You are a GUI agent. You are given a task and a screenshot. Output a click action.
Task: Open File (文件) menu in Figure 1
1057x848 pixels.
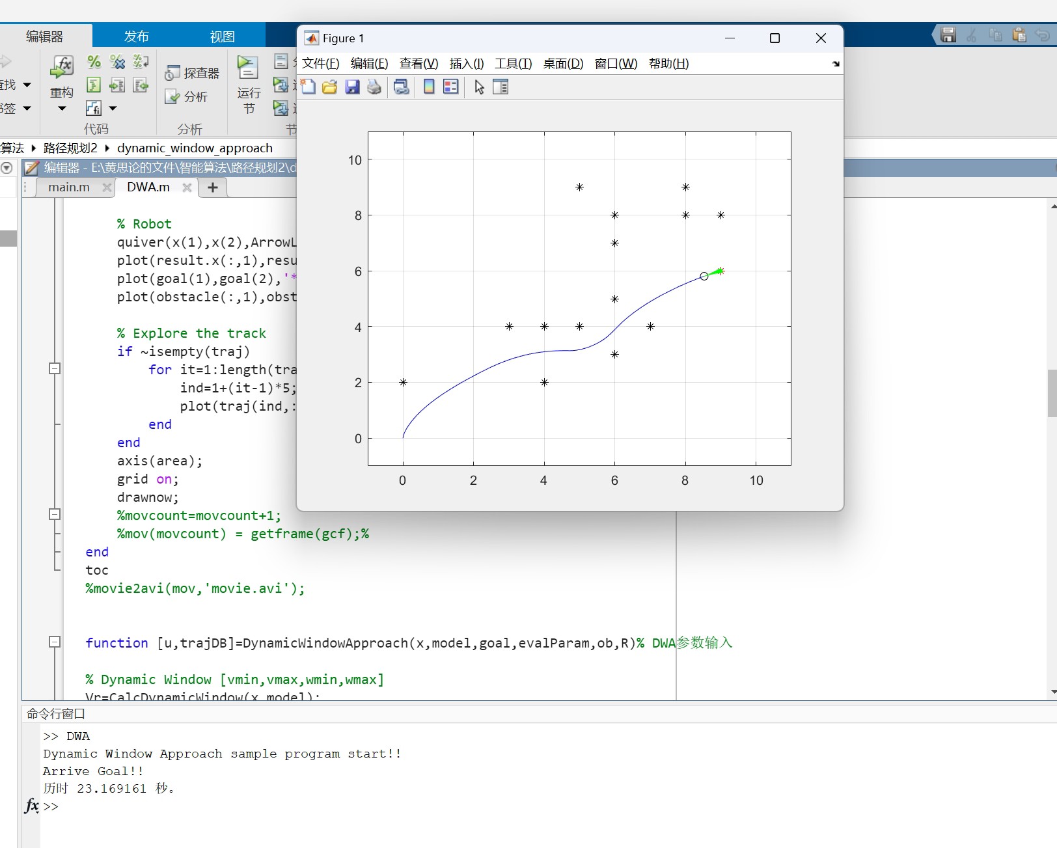pyautogui.click(x=321, y=64)
